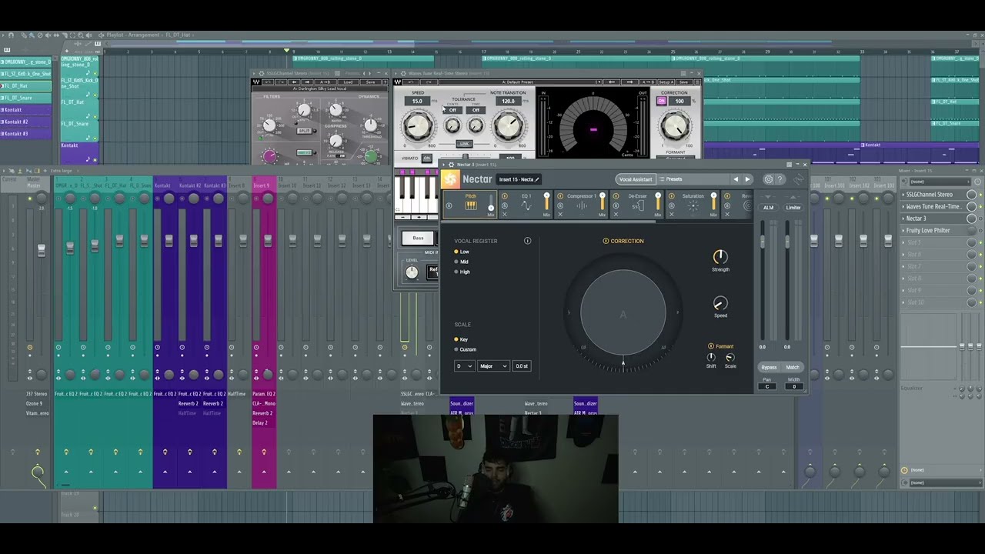Expand Fruity Love Philter slot arrow
Viewport: 985px width, 554px height.
click(x=903, y=230)
